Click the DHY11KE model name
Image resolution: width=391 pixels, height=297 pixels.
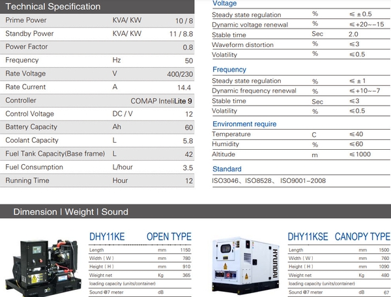(107, 236)
